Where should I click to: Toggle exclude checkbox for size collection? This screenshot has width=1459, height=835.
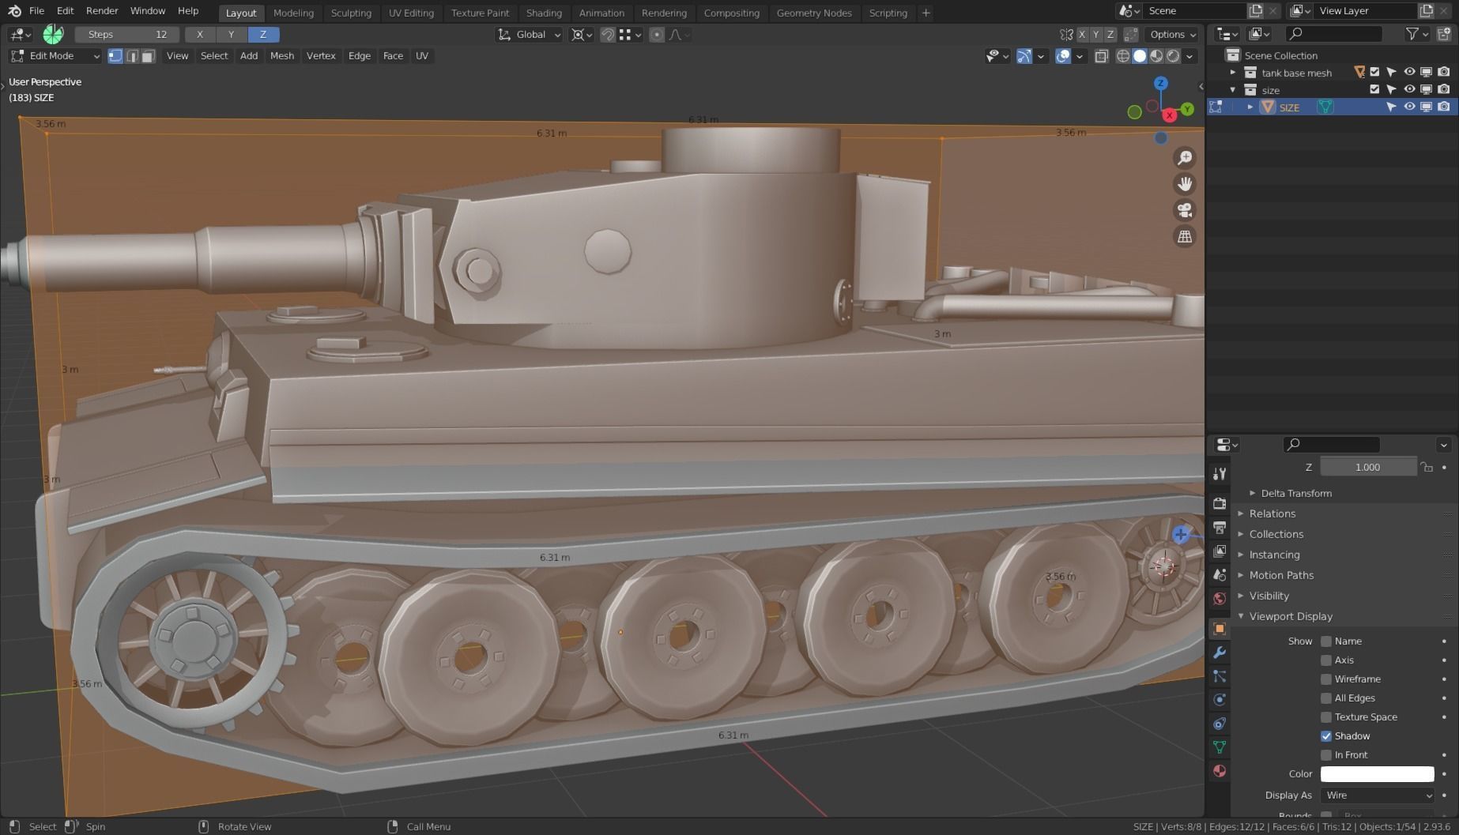(x=1374, y=89)
